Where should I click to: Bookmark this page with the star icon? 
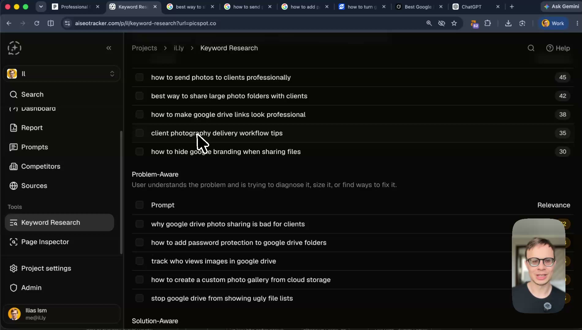tap(454, 23)
